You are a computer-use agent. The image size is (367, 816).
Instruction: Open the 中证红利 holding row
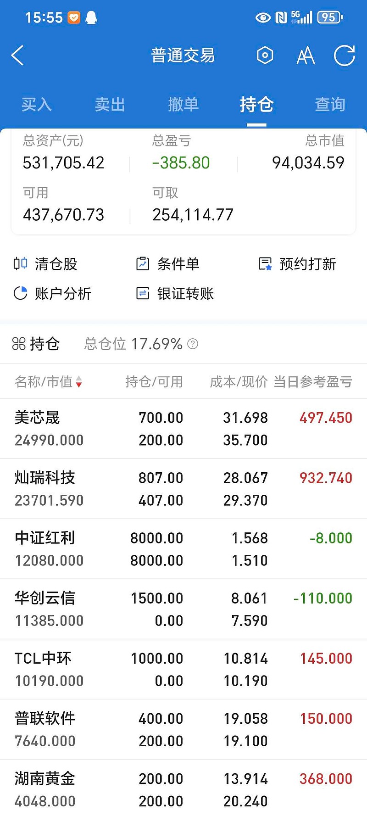click(x=183, y=549)
